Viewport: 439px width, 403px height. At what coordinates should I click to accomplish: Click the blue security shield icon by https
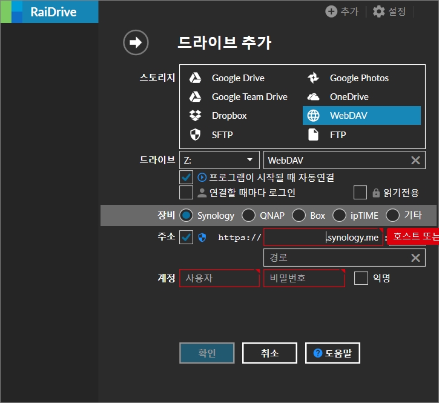(202, 238)
